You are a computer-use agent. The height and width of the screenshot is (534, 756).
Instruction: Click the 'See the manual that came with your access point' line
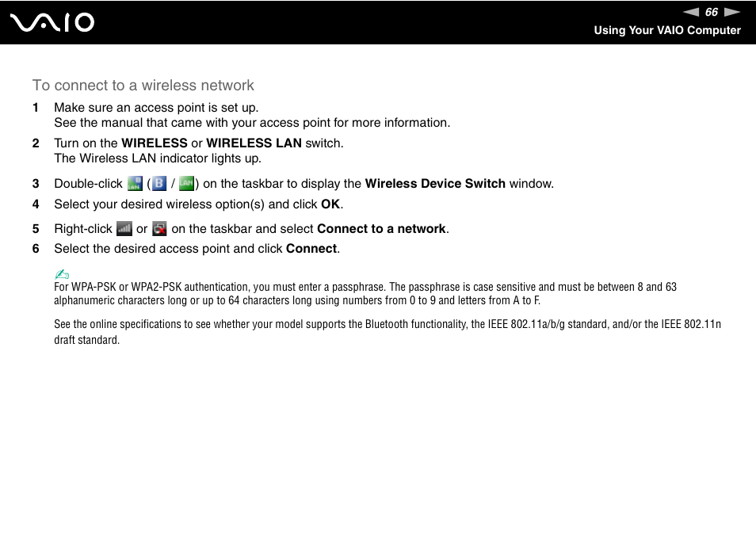click(252, 123)
